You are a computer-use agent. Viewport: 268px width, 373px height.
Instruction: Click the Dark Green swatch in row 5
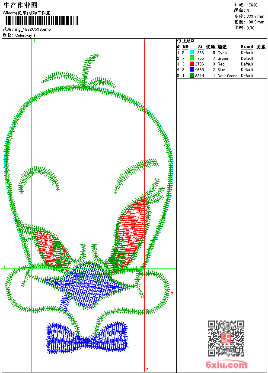pos(192,75)
